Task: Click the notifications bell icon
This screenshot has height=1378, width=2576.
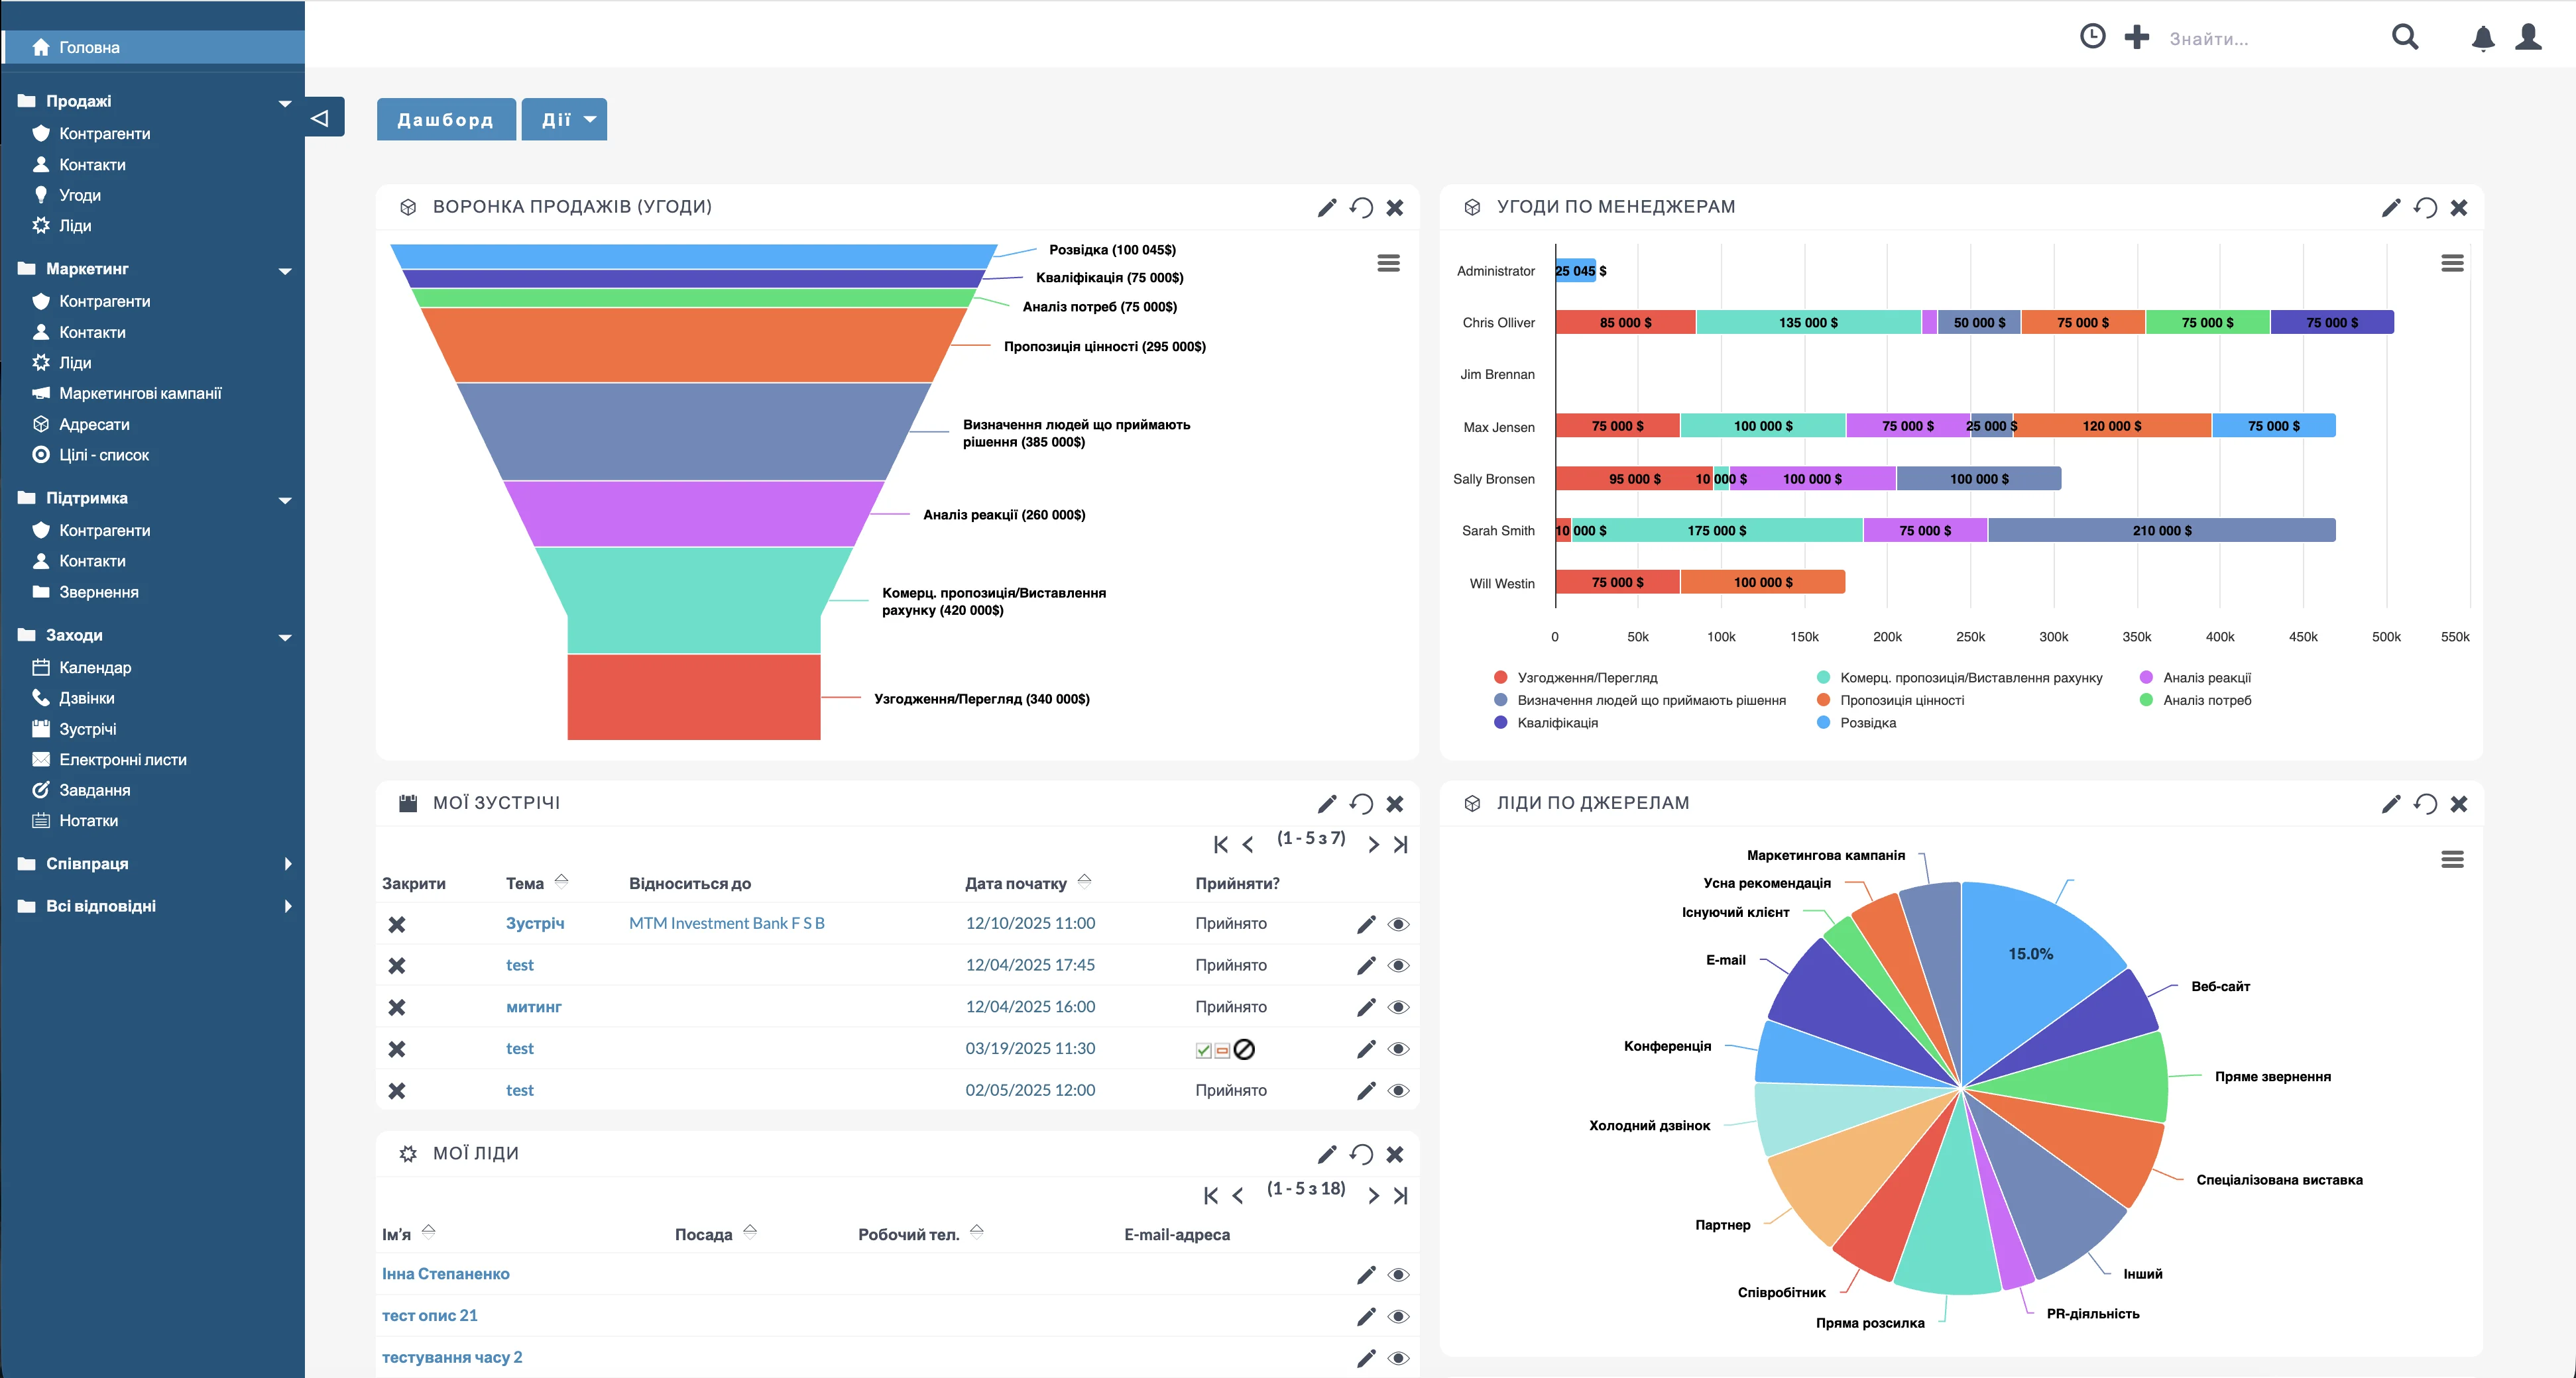Action: (x=2482, y=38)
